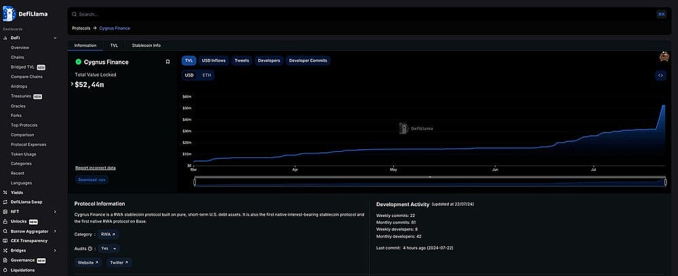The image size is (678, 276).
Task: Click the Yields sidebar icon
Action: point(5,193)
